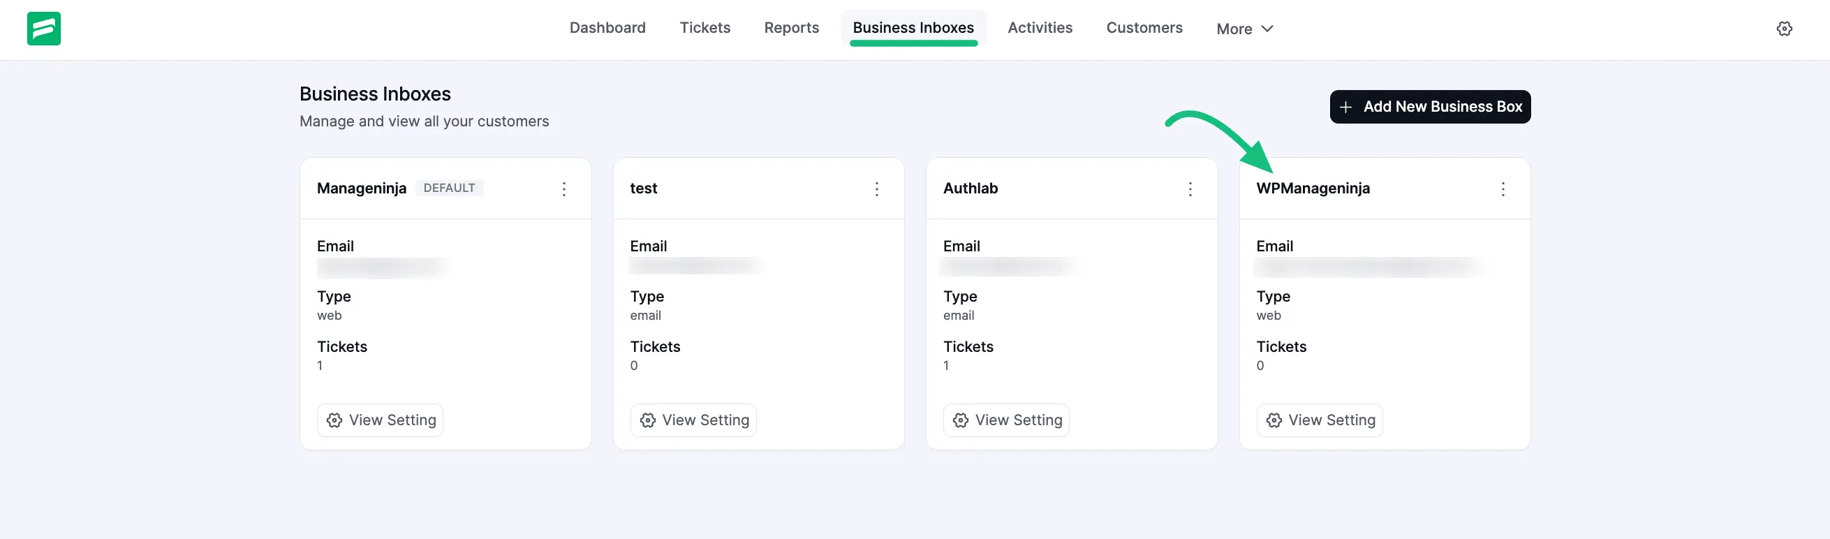The height and width of the screenshot is (539, 1830).
Task: Click the gear icon in Authlab's View Setting
Action: 961,420
